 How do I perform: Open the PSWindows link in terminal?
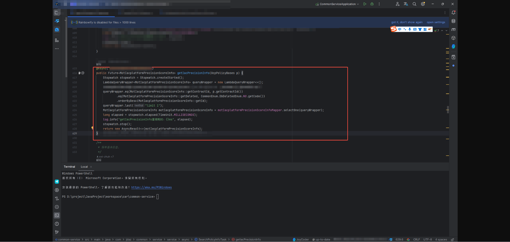151,187
